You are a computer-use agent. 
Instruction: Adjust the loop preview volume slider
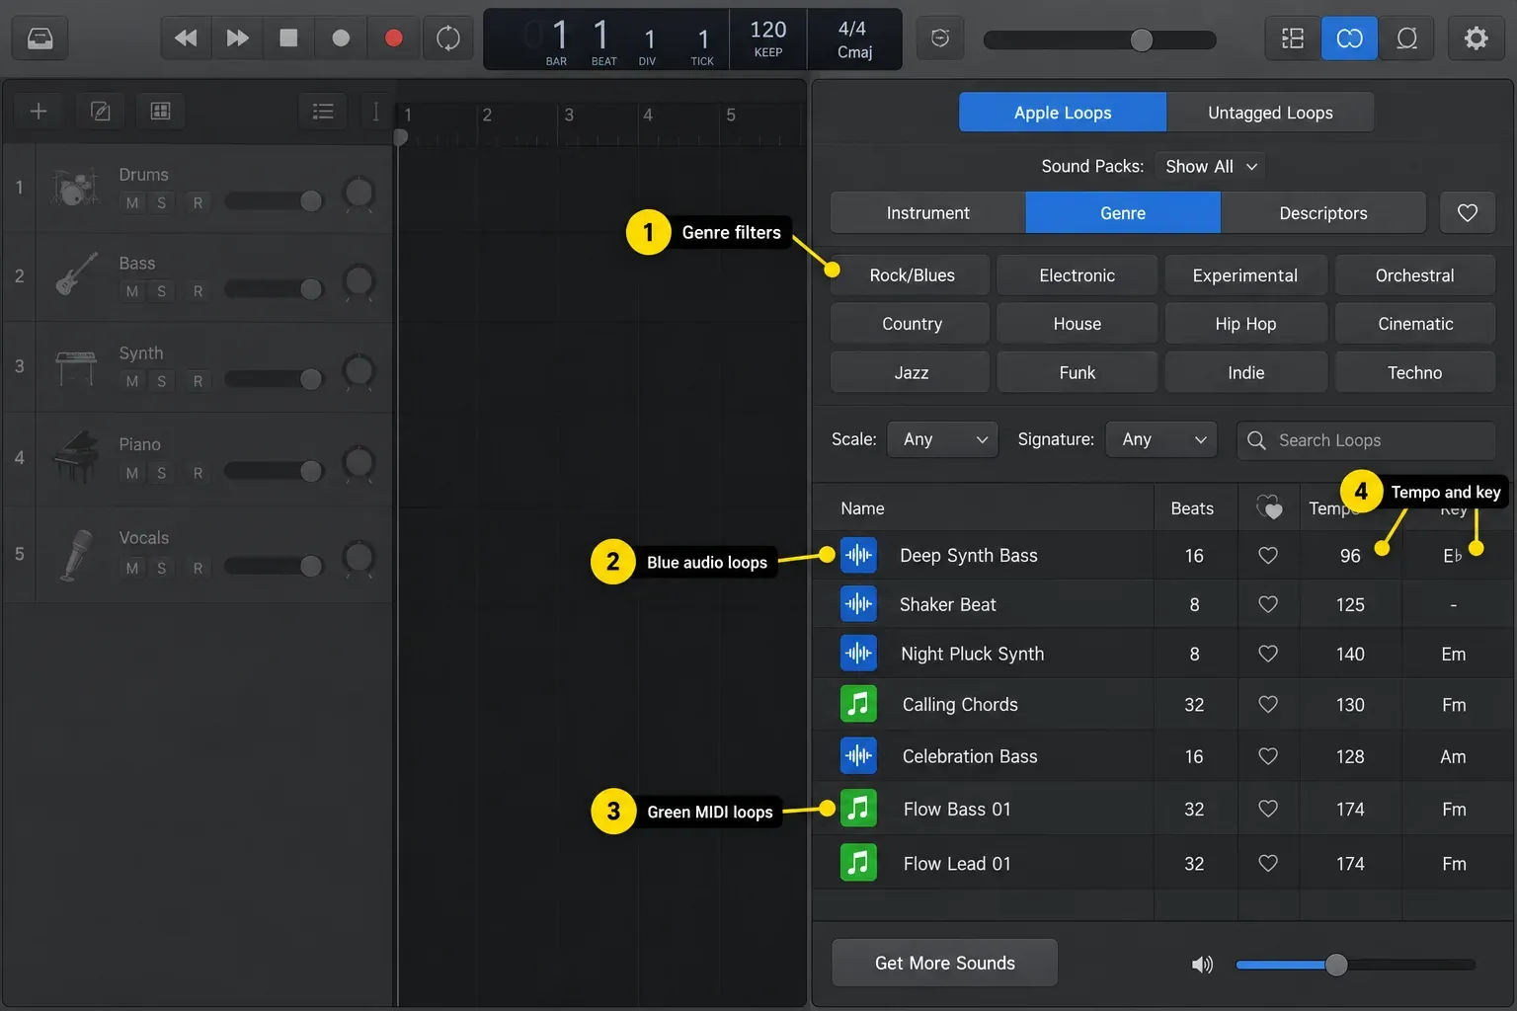coord(1355,965)
